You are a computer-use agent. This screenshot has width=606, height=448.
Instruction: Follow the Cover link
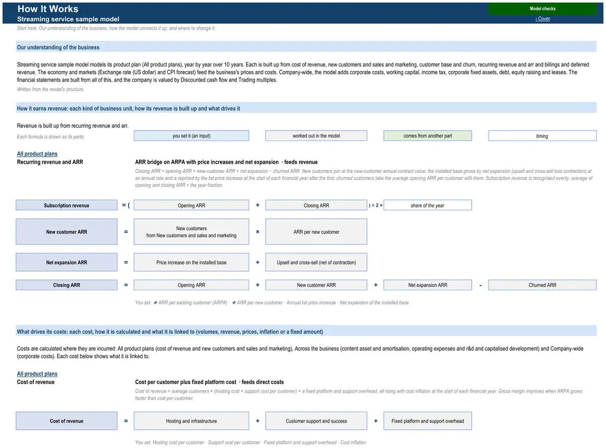click(543, 19)
